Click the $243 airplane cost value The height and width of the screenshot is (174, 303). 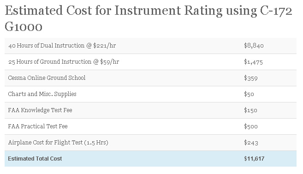251,143
